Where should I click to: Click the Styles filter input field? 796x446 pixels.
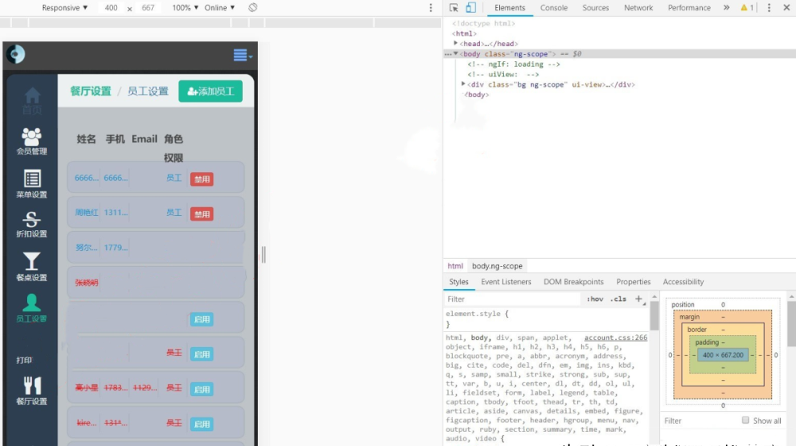(x=509, y=299)
